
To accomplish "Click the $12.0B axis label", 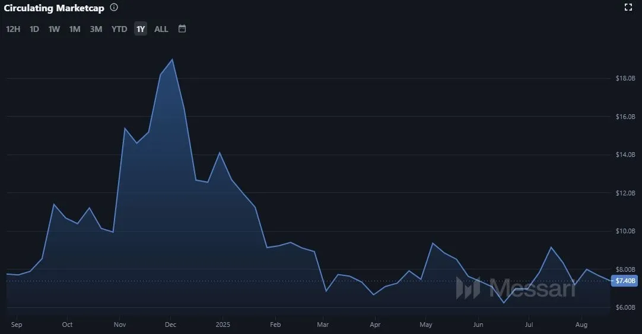I will 625,193.
